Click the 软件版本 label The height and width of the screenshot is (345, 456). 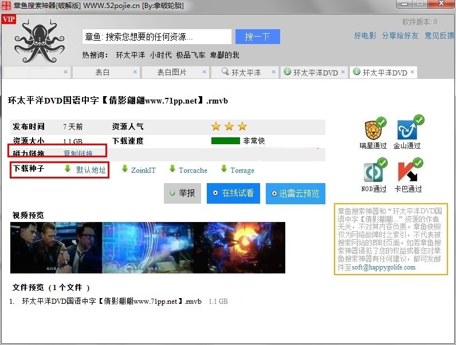tap(419, 22)
